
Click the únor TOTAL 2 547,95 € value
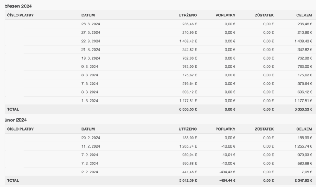[303, 180]
